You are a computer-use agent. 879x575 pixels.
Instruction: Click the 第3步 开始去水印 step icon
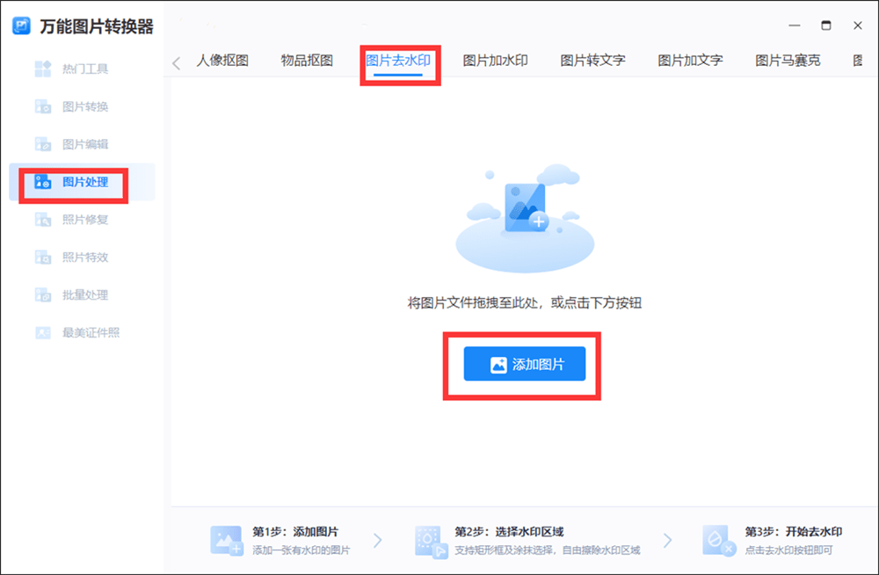click(719, 541)
